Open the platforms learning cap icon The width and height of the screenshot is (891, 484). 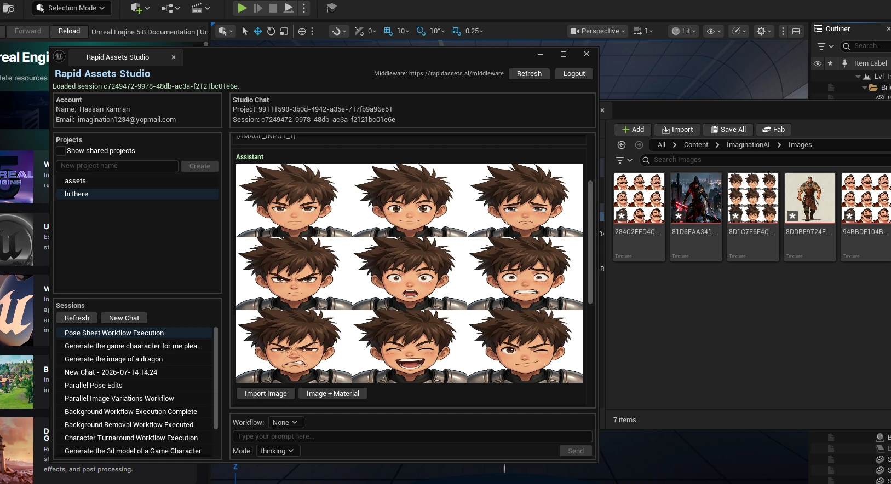(331, 8)
